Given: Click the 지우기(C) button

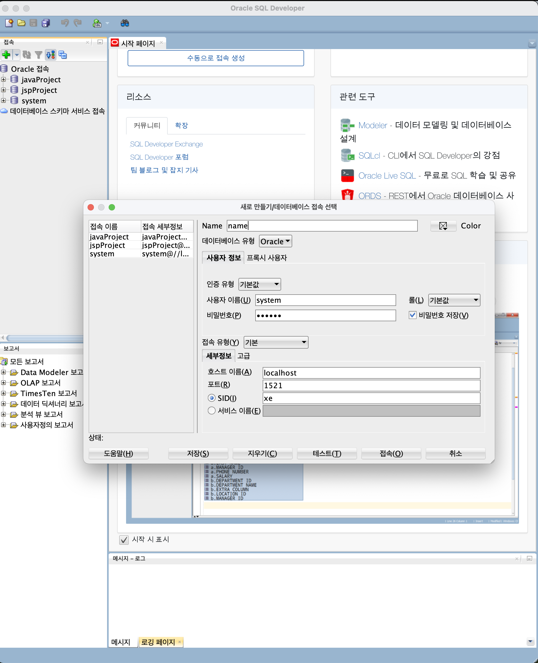Looking at the screenshot, I should 262,453.
